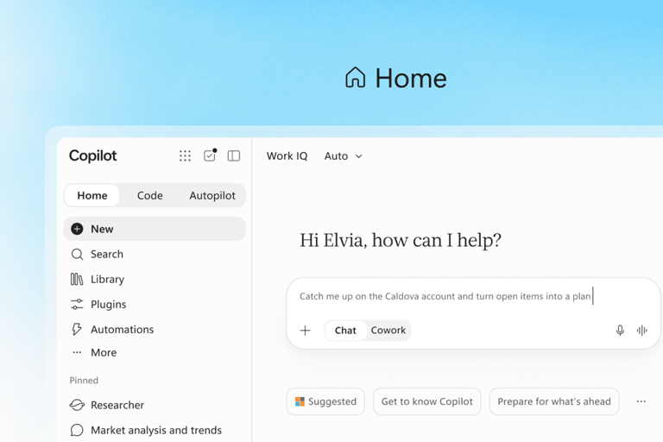
Task: Select Cowork mode in the prompt box
Action: coord(388,331)
